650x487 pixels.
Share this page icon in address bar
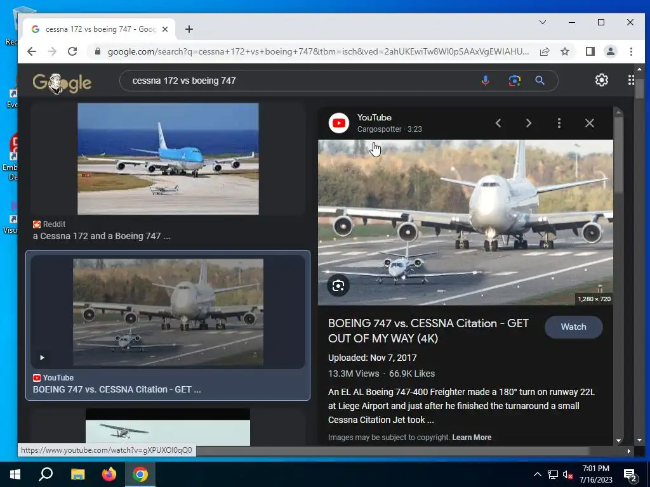tap(545, 51)
